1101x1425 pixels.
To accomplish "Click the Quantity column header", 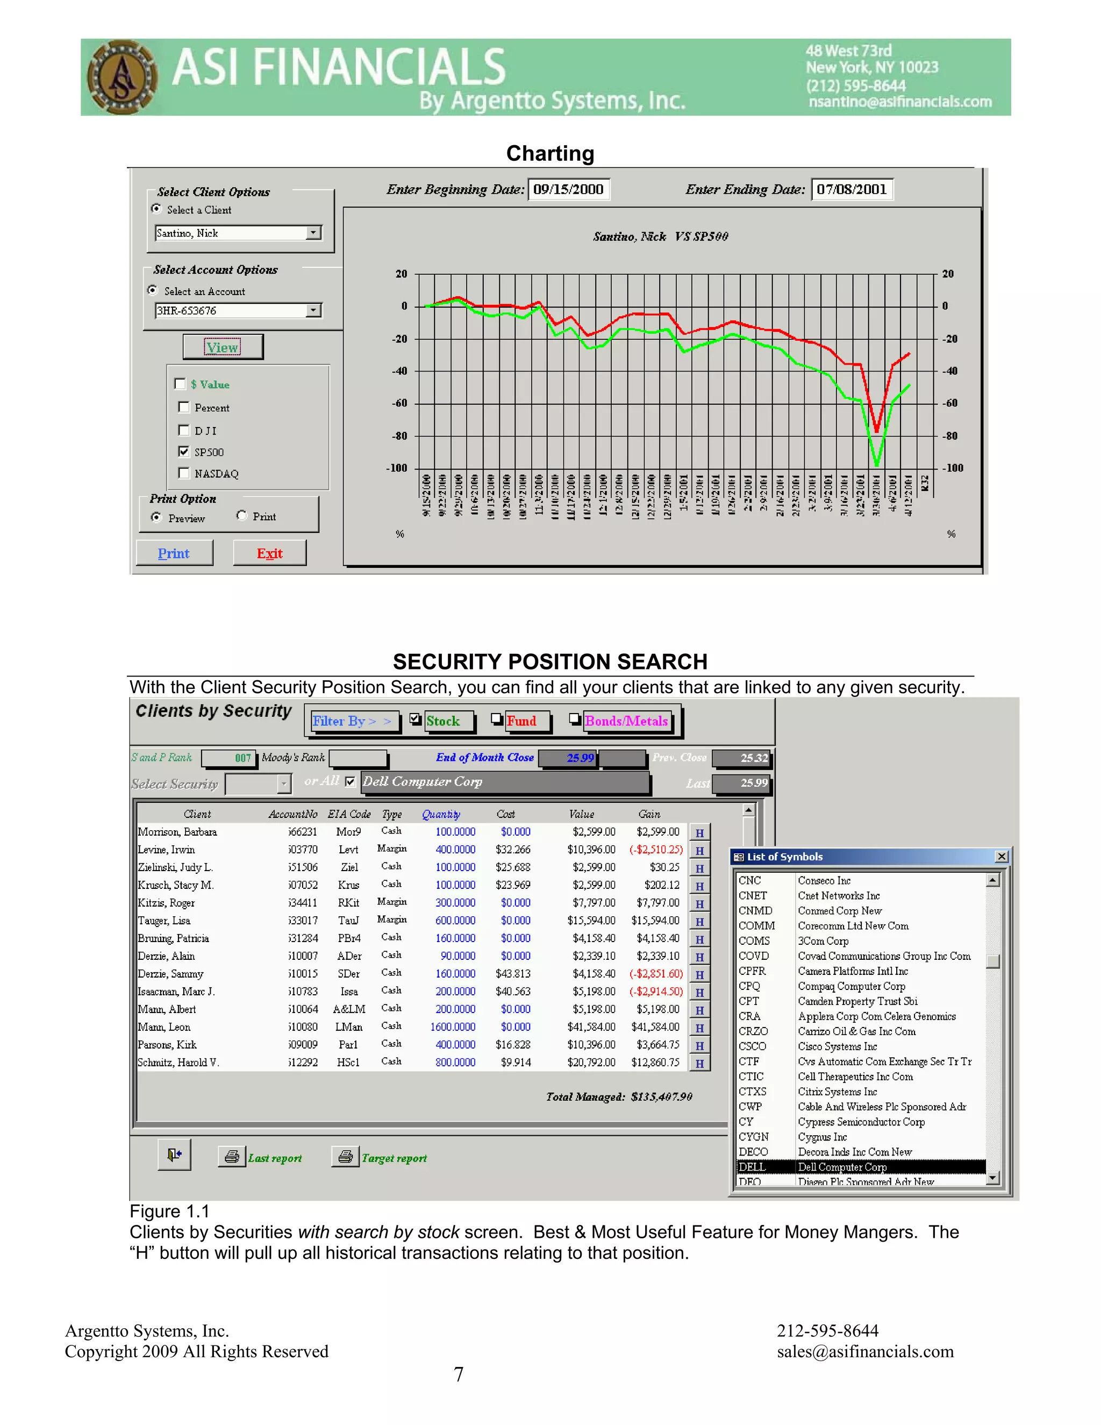I will coord(441,814).
